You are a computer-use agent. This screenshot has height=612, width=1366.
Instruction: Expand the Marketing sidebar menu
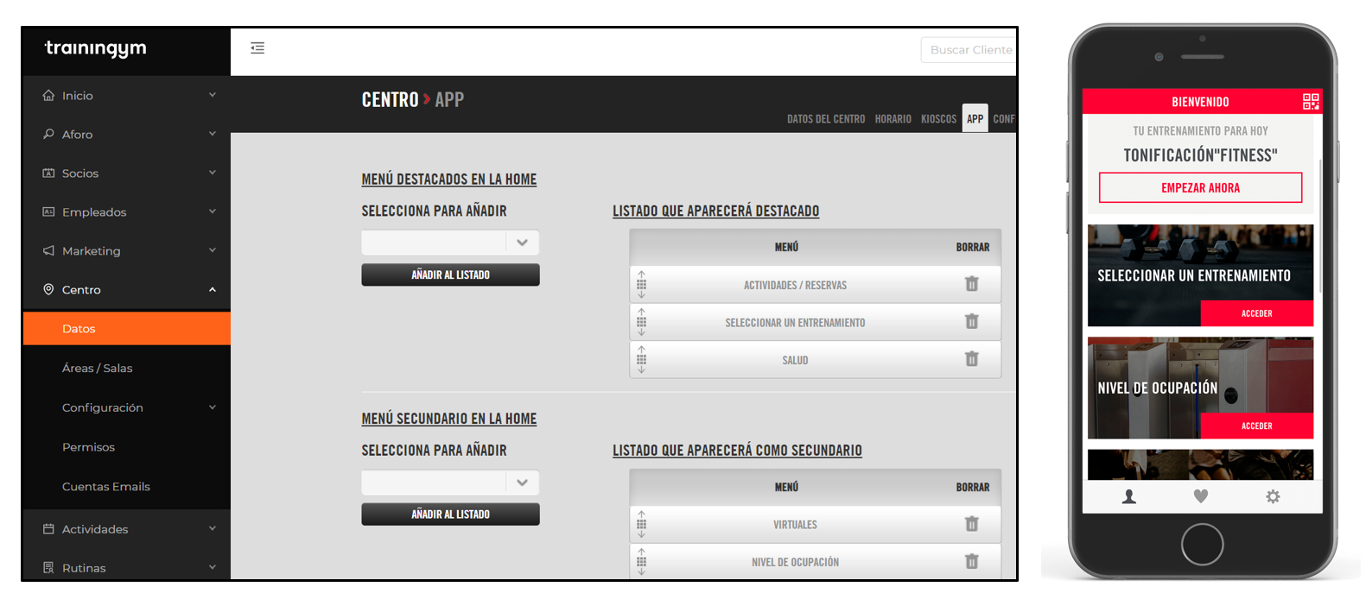pyautogui.click(x=213, y=250)
